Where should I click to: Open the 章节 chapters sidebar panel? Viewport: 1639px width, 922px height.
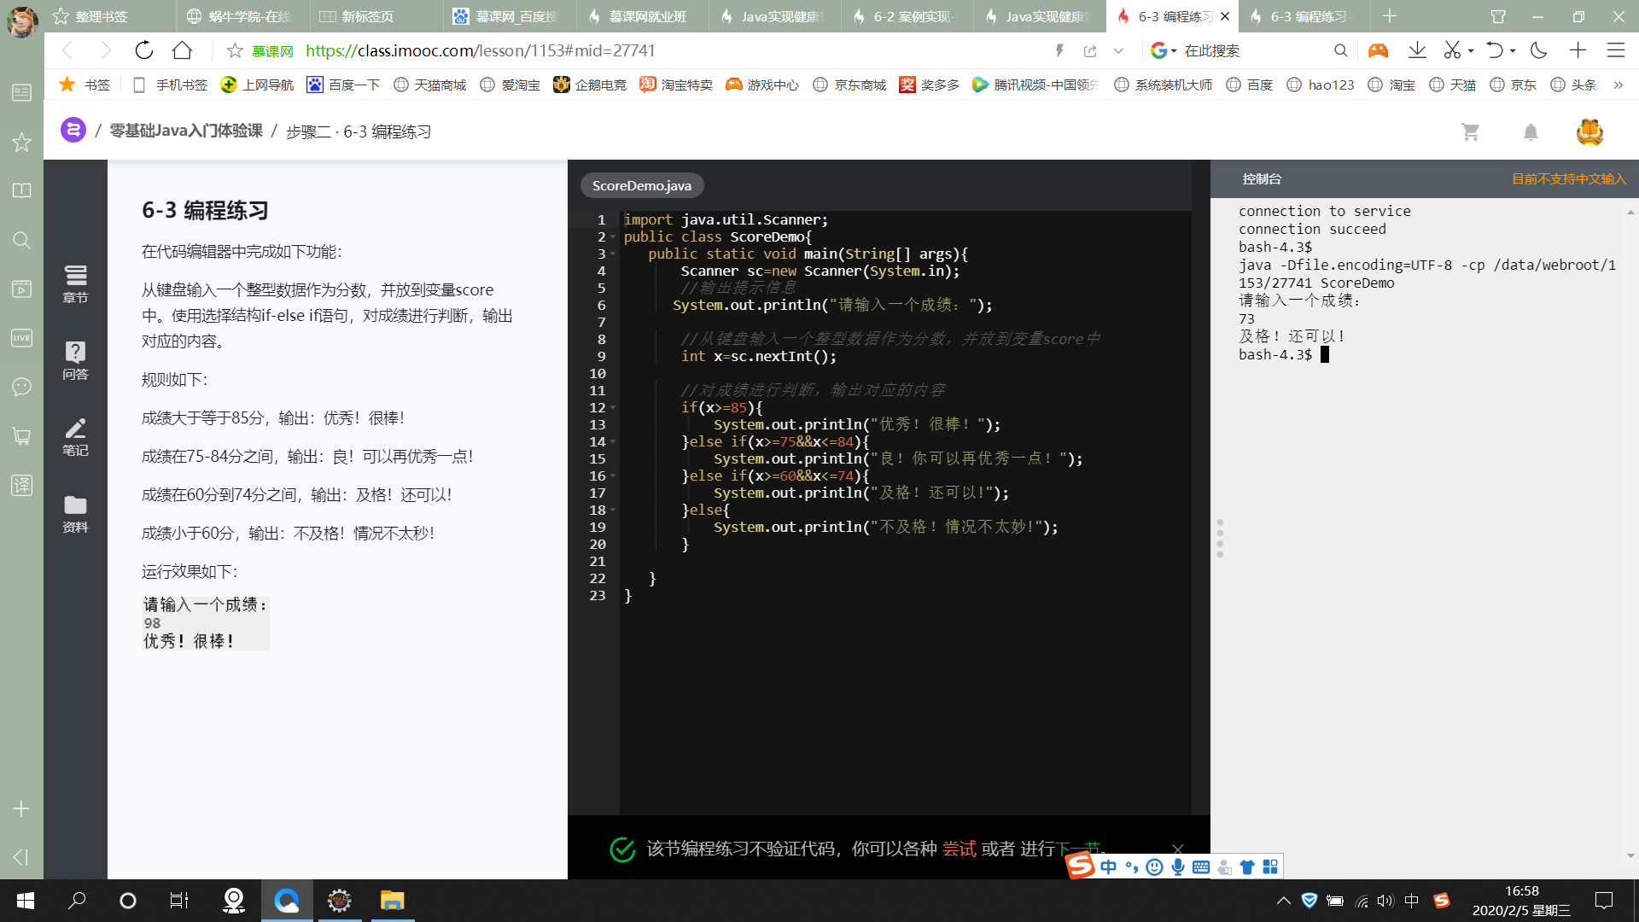(75, 284)
